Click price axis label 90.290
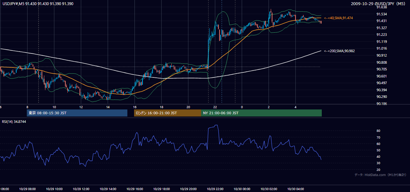Viewport: 410px width, 192px height. coord(381,97)
